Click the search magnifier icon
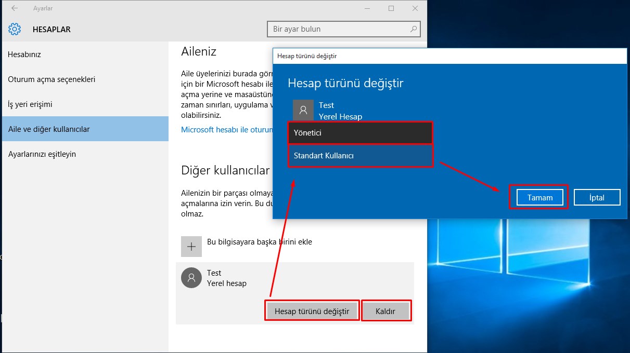Viewport: 630px width, 353px height. point(413,29)
